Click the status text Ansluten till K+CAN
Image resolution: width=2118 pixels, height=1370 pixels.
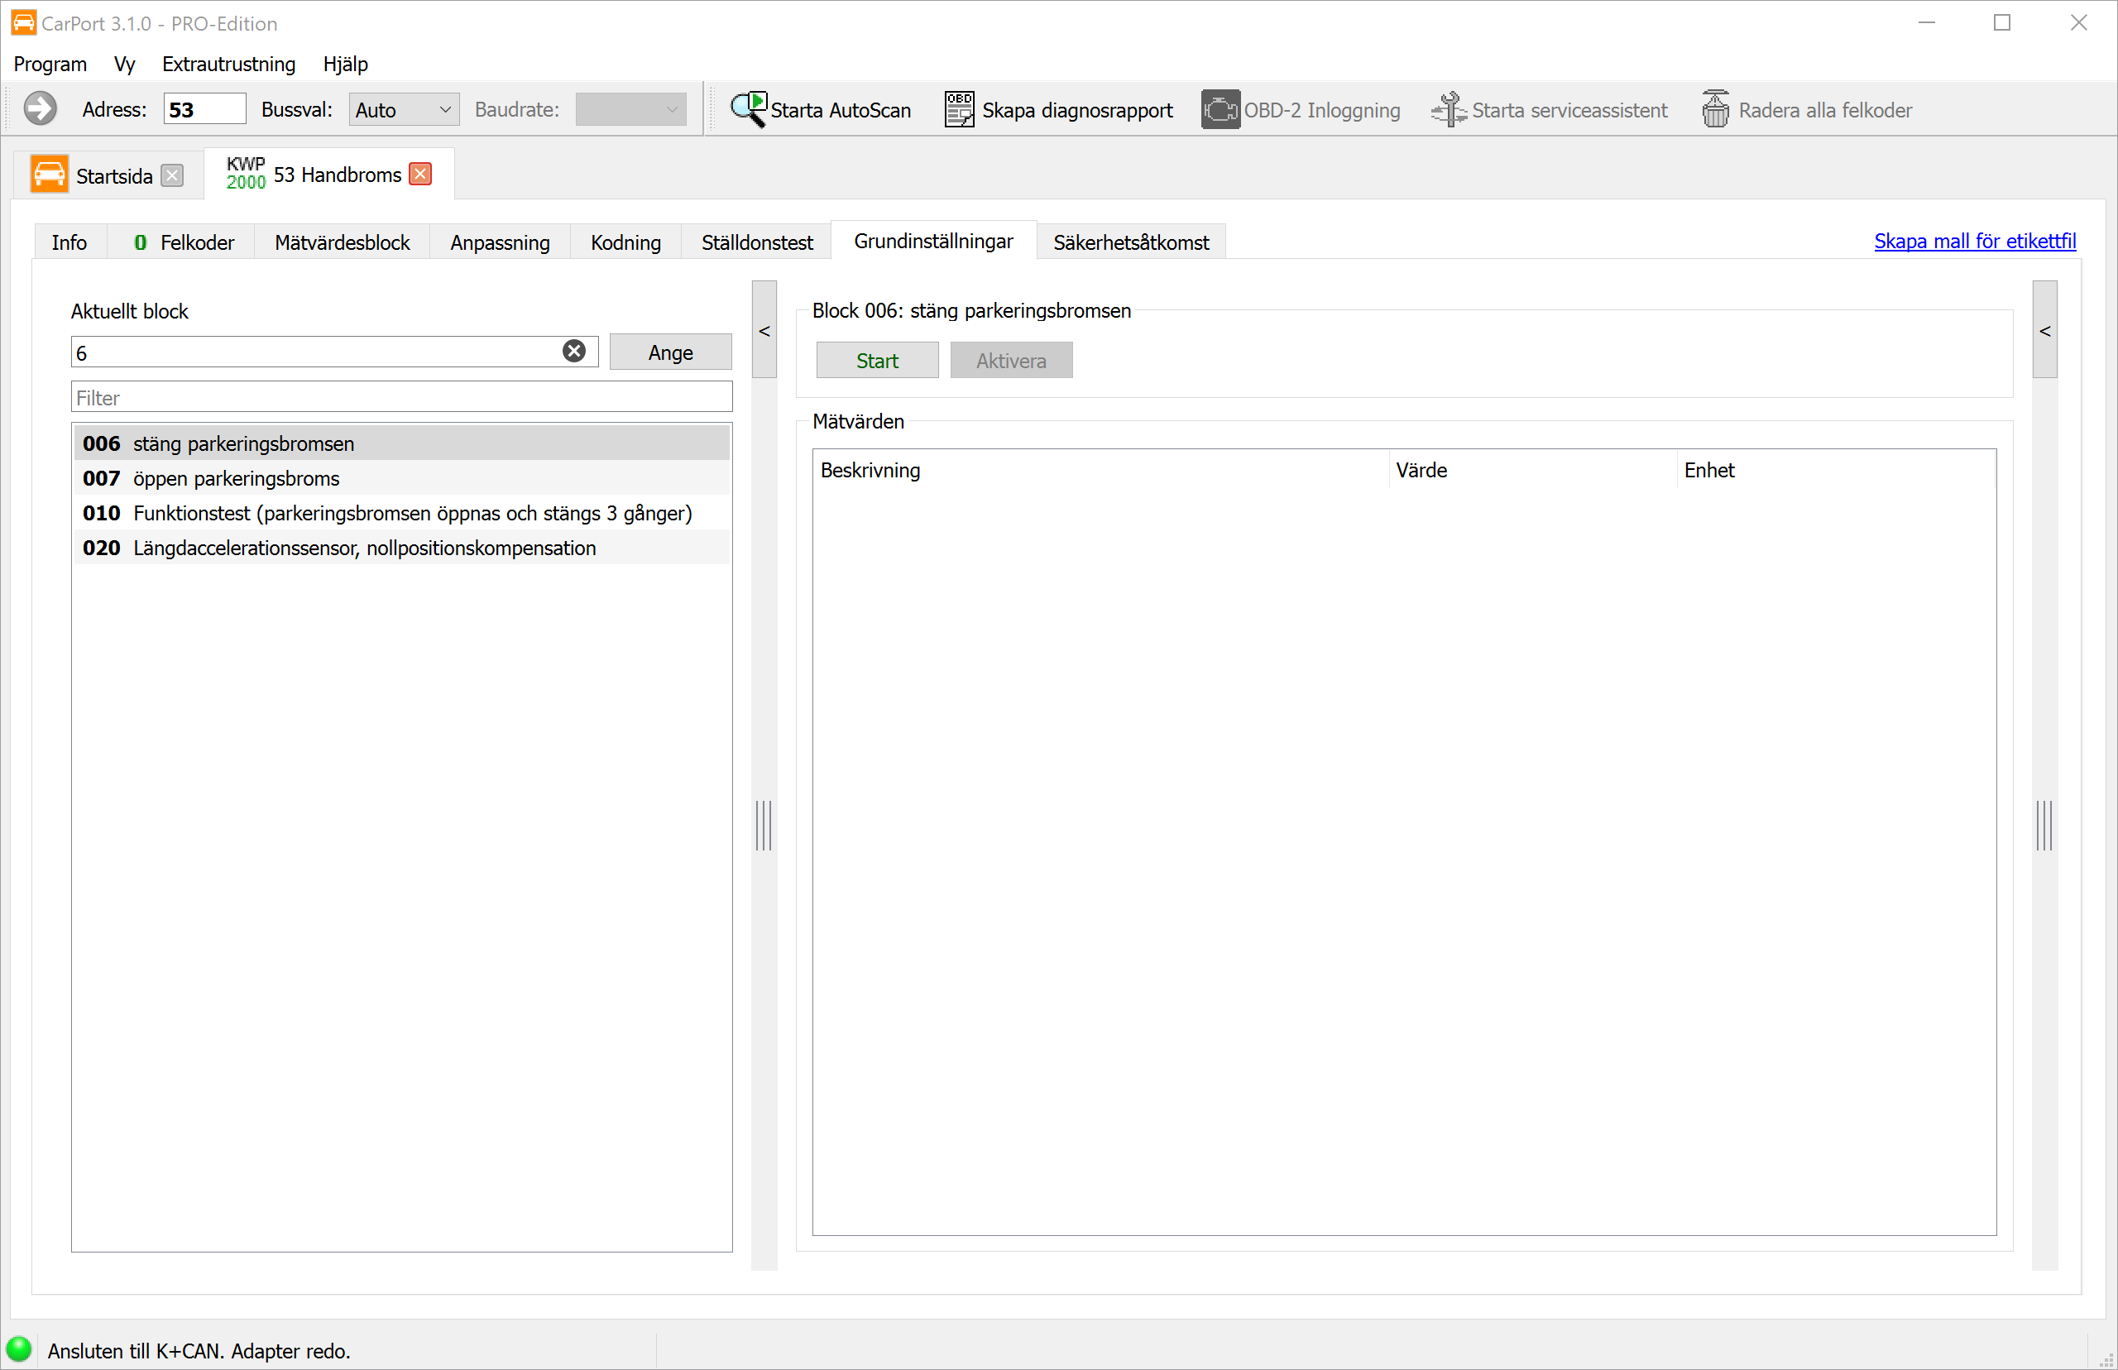point(199,1350)
